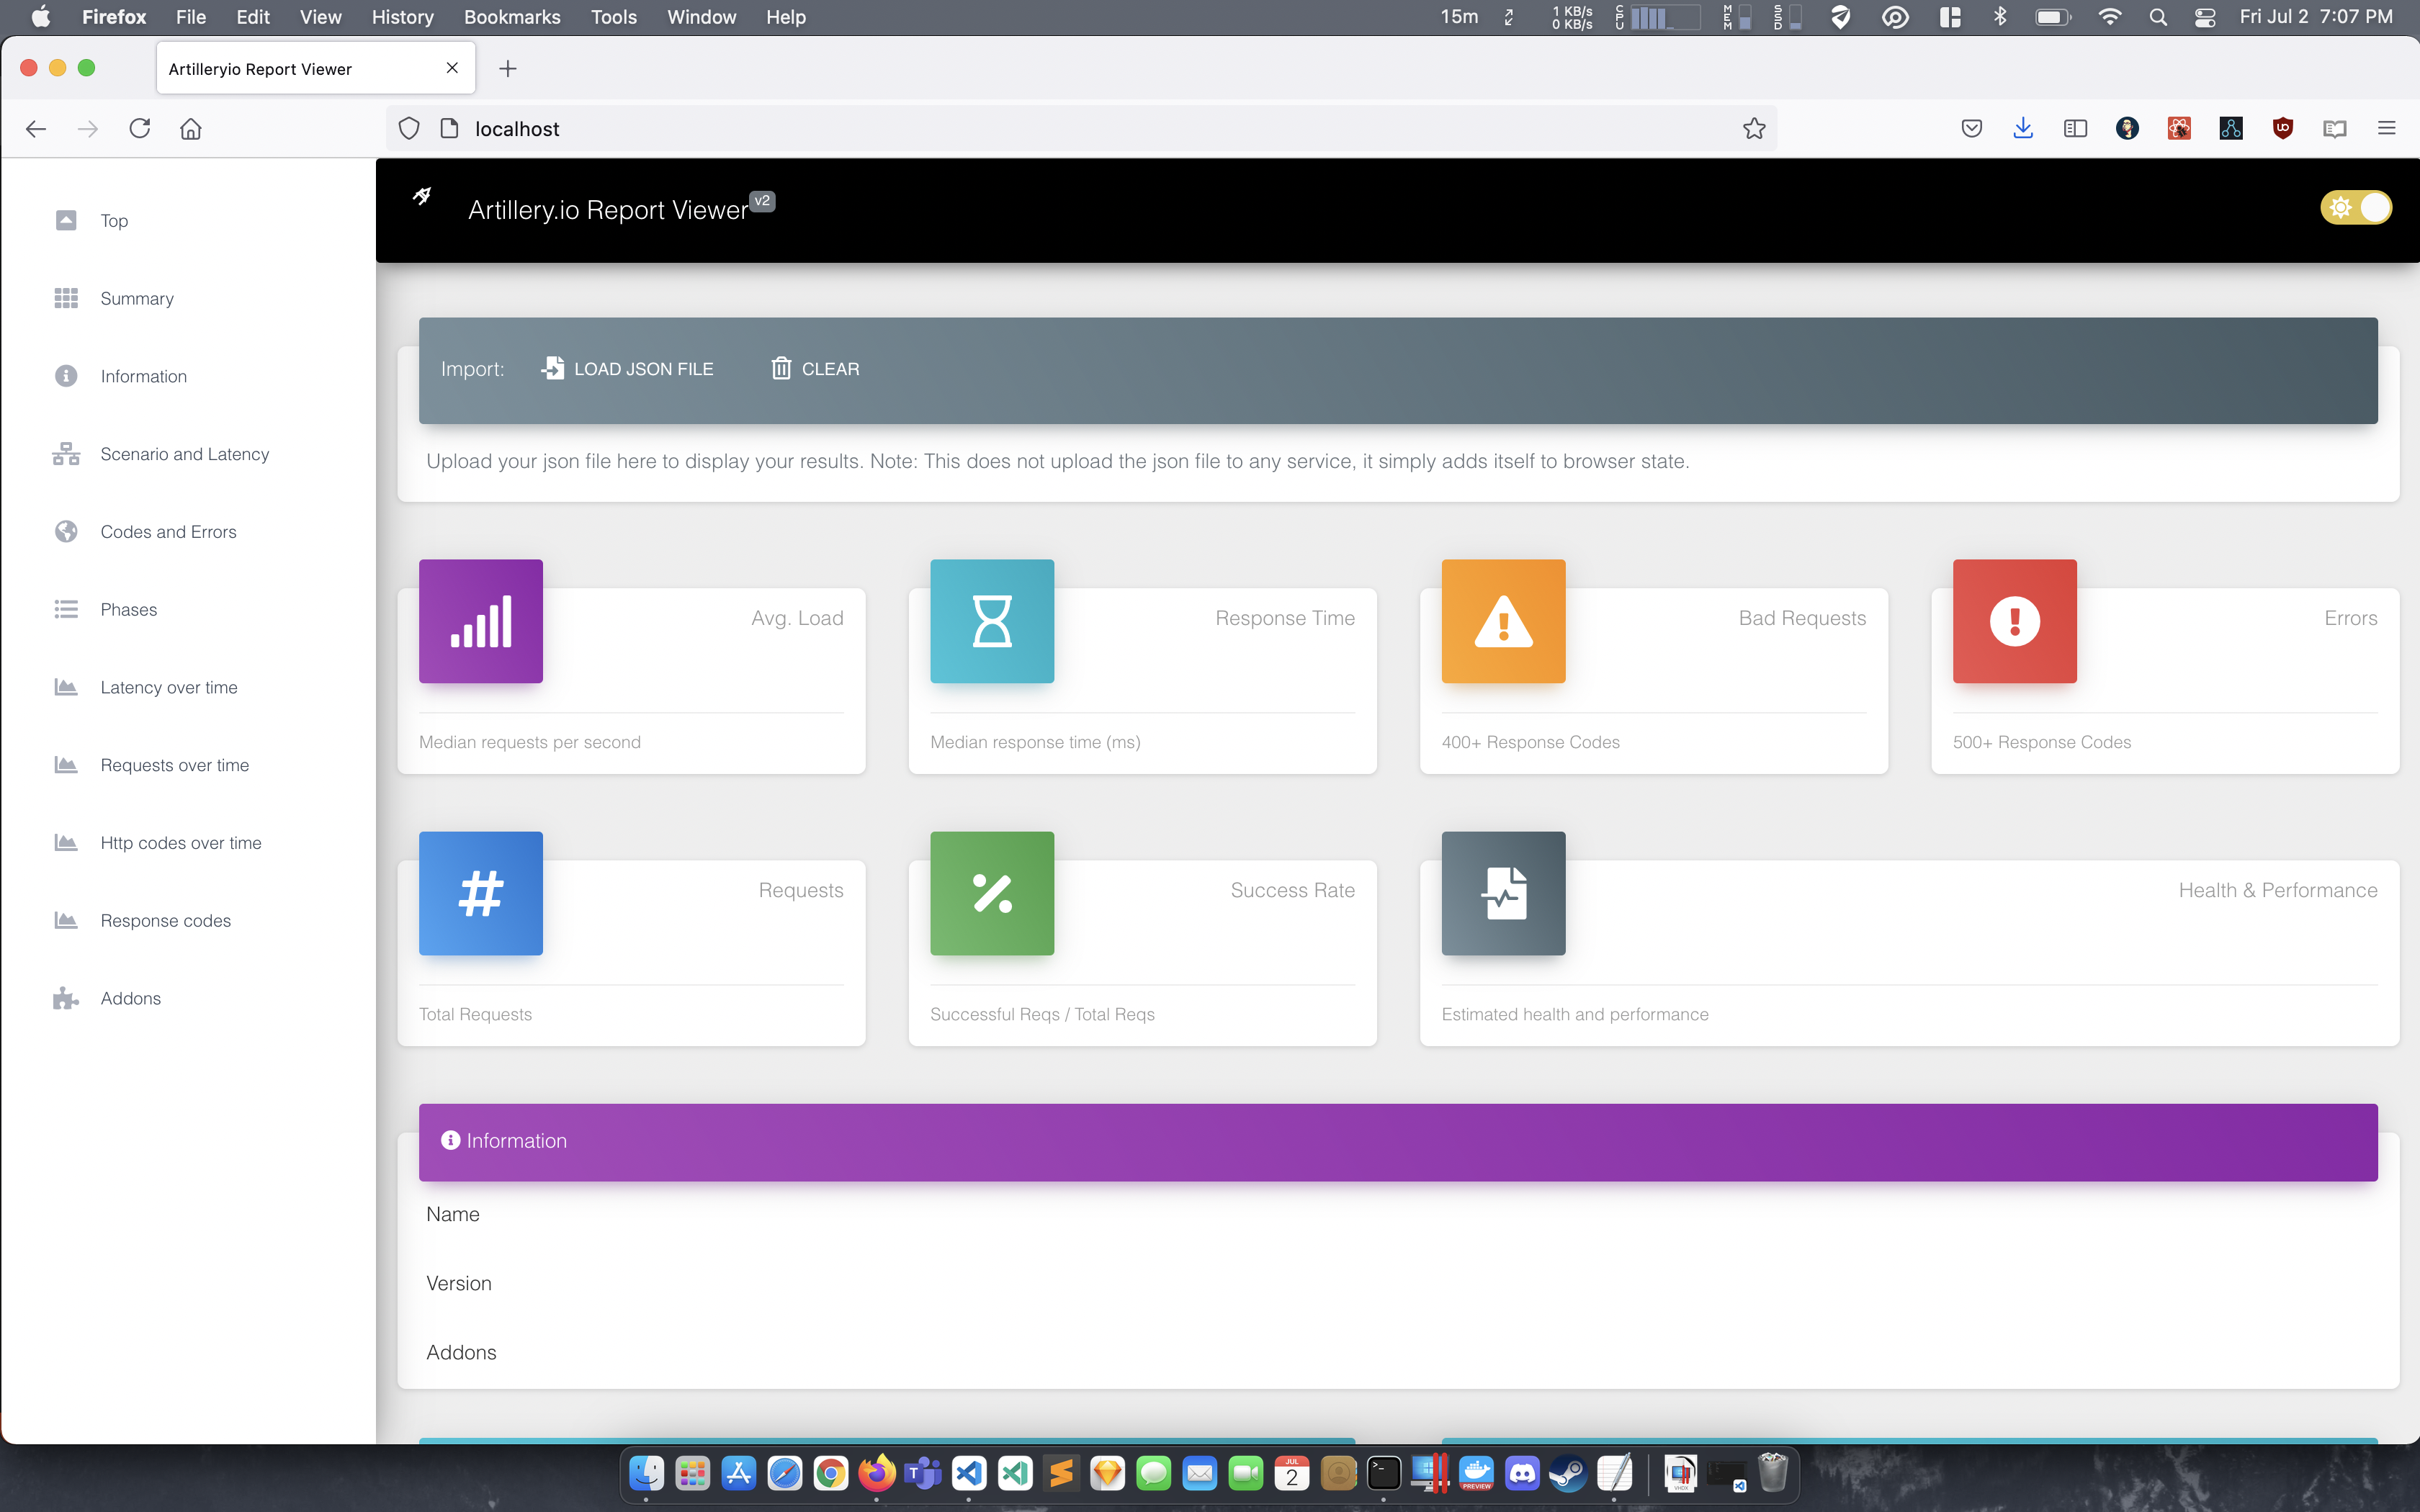Viewport: 2420px width, 1512px height.
Task: Open Firefox downloads panel arrow
Action: [2023, 128]
